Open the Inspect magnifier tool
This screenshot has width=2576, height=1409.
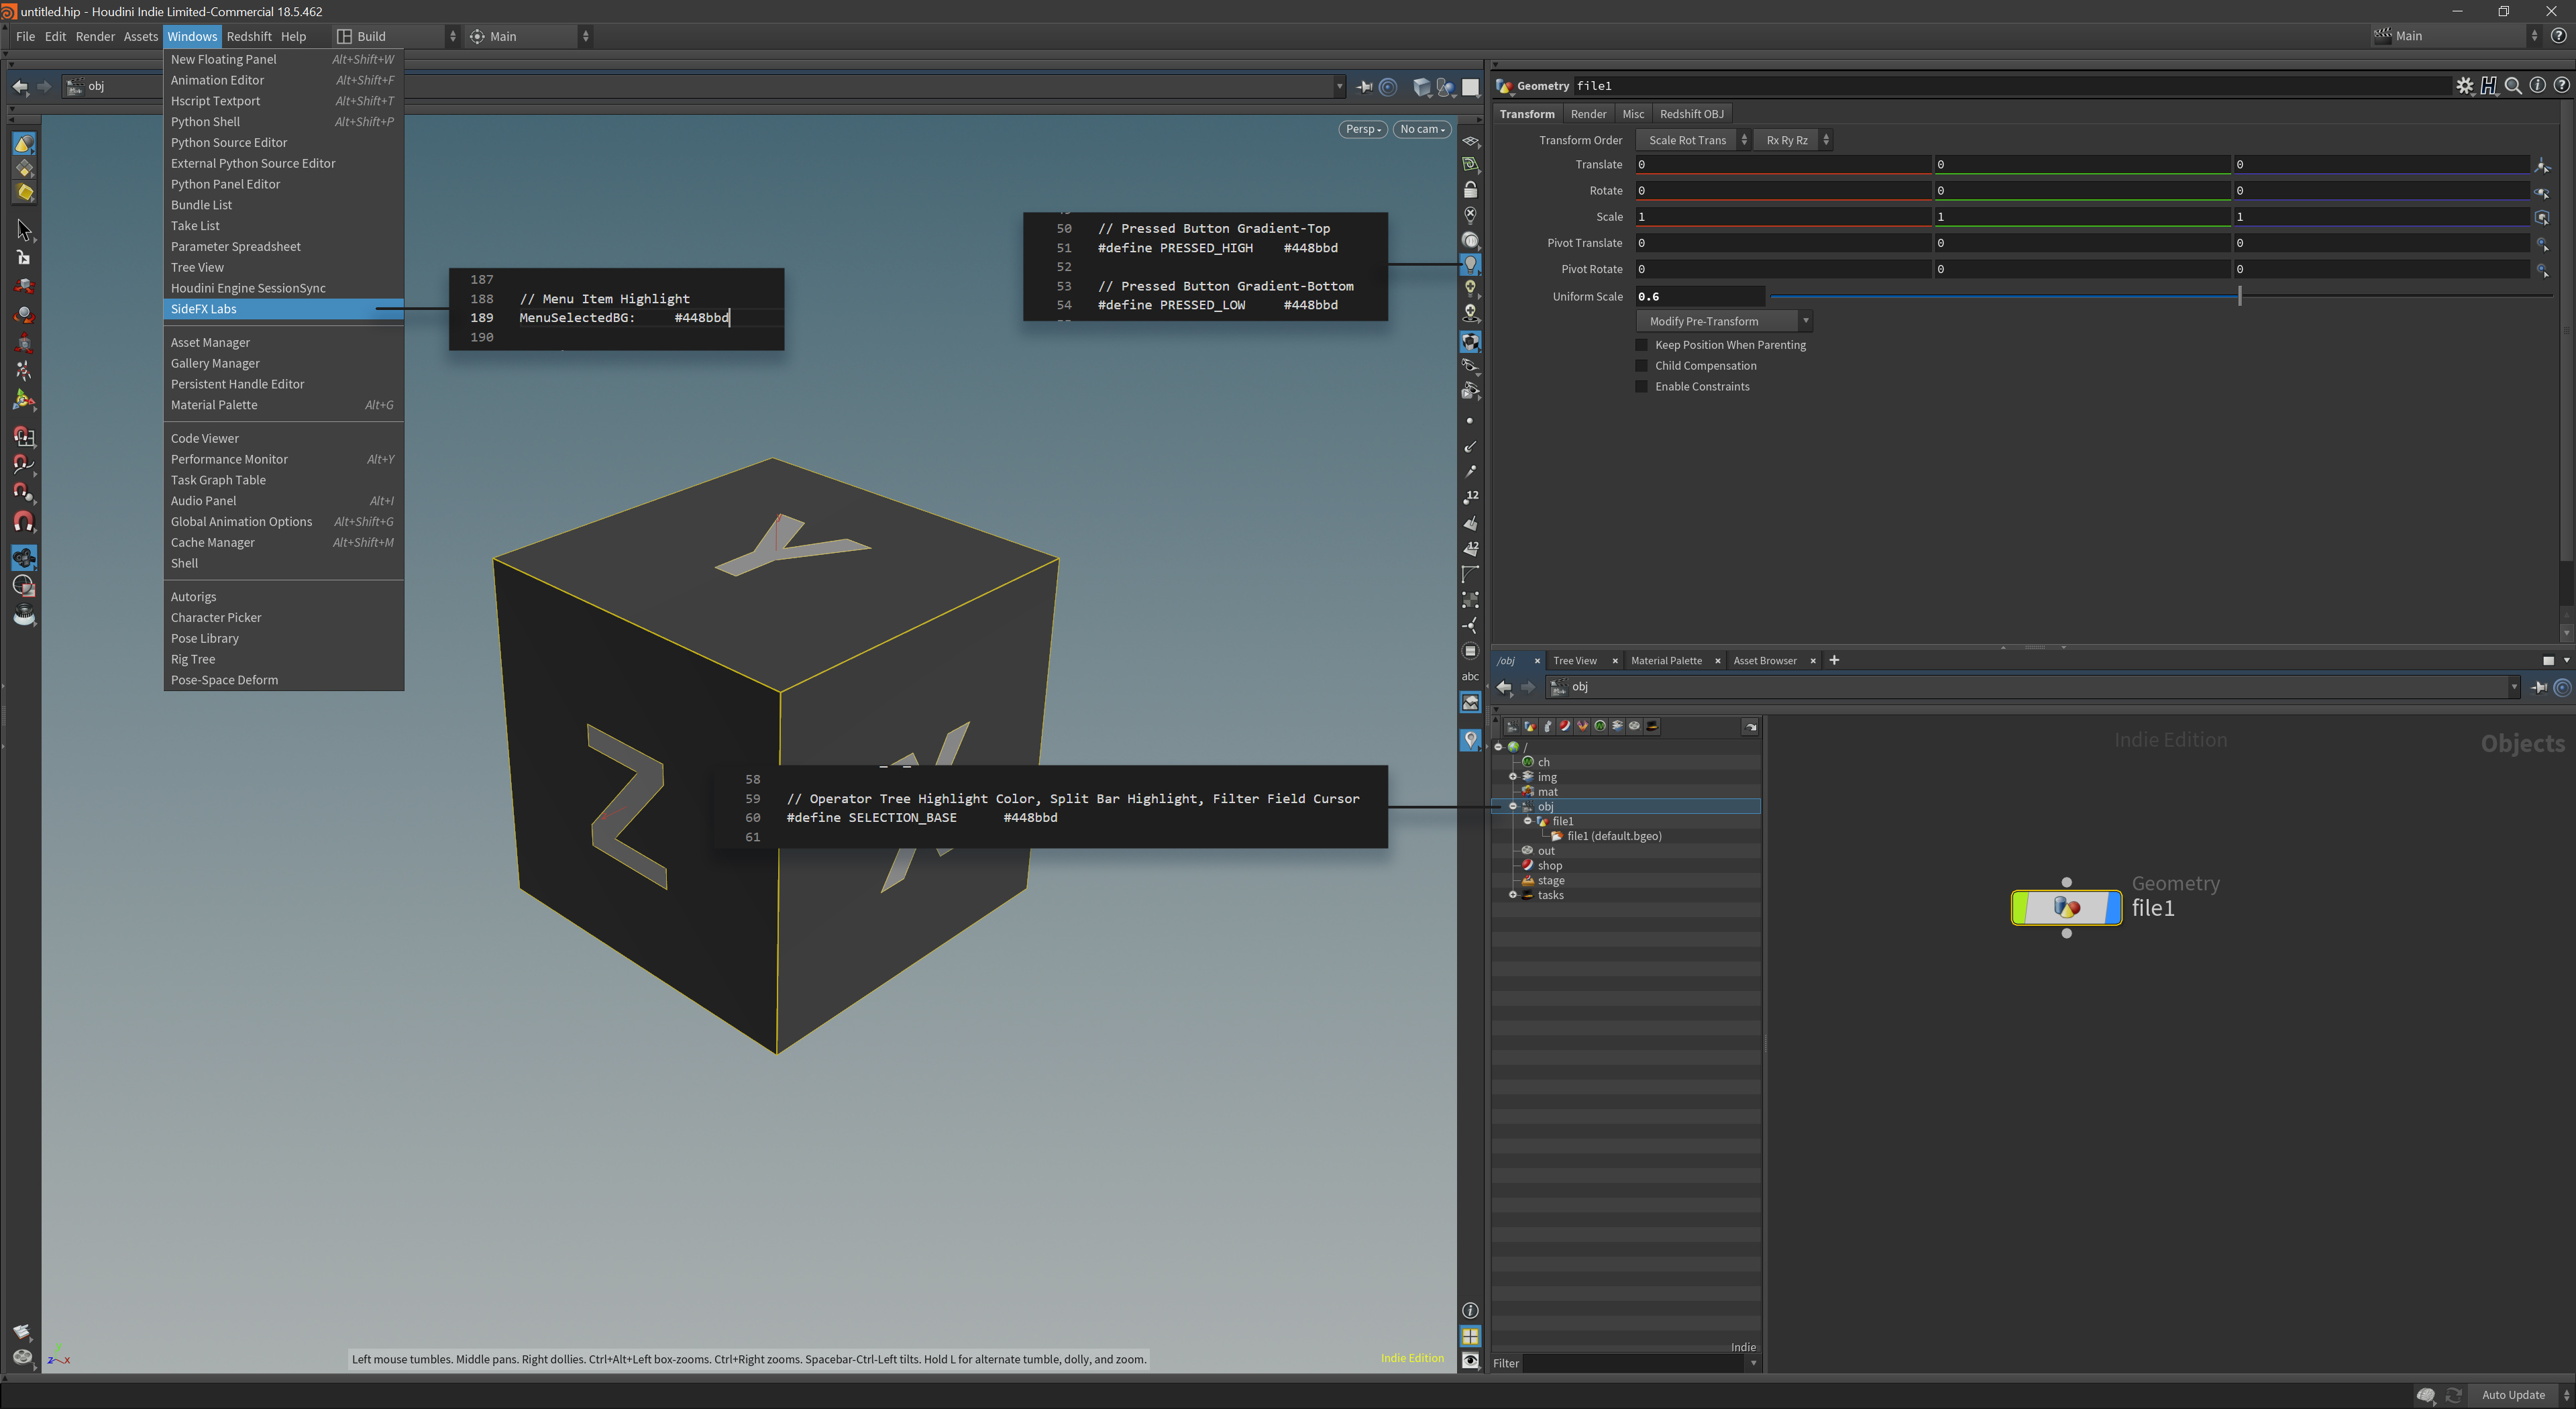(24, 615)
